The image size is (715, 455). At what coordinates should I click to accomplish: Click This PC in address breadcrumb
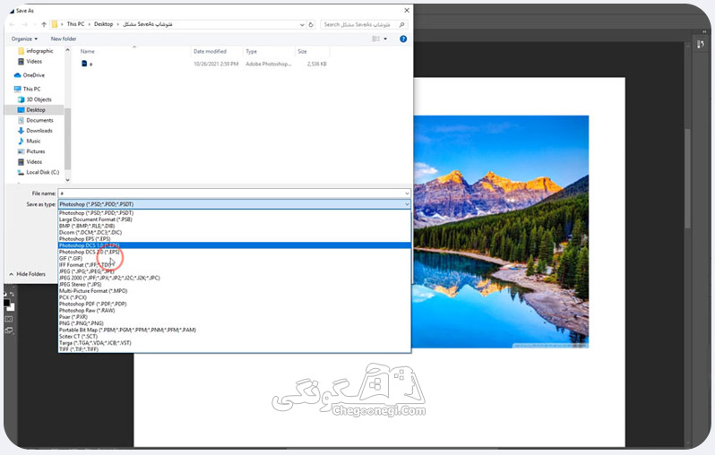pyautogui.click(x=75, y=24)
